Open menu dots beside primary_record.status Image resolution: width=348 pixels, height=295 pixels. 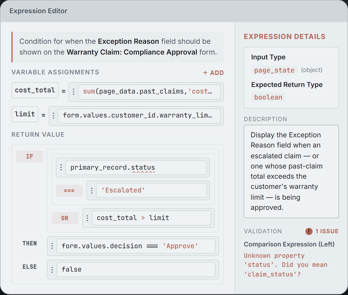click(61, 168)
